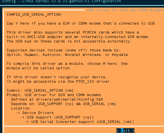Screen dimensions: 164x133
Task: Click the CONFIG_USB_SERIAL_OPTION heading
Action: (x=34, y=15)
